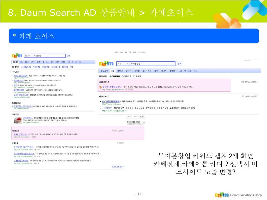Click the http://www.sohoguide.co.kr URL text
This screenshot has height=200, width=267.
(x=114, y=111)
